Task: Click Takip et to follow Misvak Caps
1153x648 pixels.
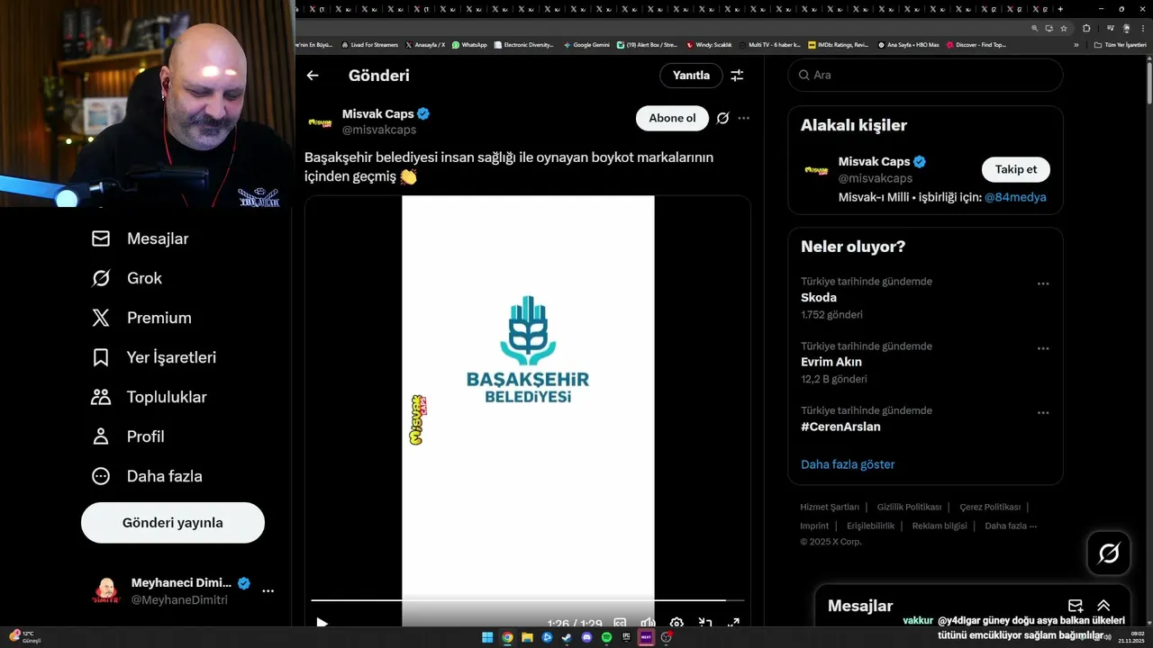Action: click(x=1015, y=169)
